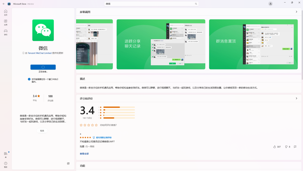Open the 主页 (Home) section in sidebar

pyautogui.click(x=5, y=13)
